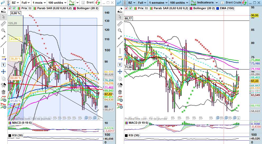Click the magnifier zoom tool in left toolbar

click(x=3, y=31)
